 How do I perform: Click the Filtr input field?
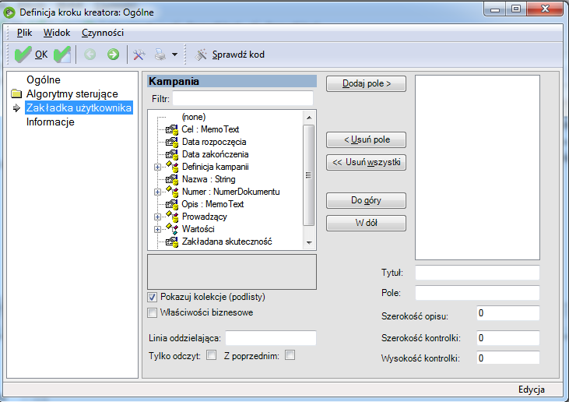click(x=243, y=98)
